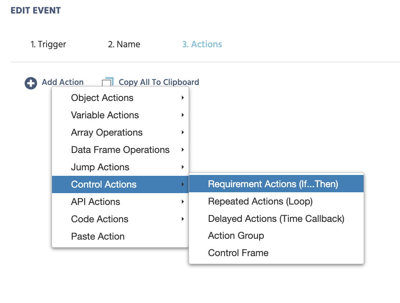Click the Copy All To Clipboard link
This screenshot has width=400, height=303.
click(x=159, y=82)
